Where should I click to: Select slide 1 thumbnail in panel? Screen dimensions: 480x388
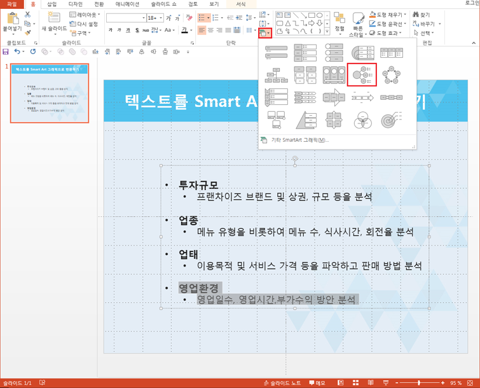pyautogui.click(x=50, y=94)
